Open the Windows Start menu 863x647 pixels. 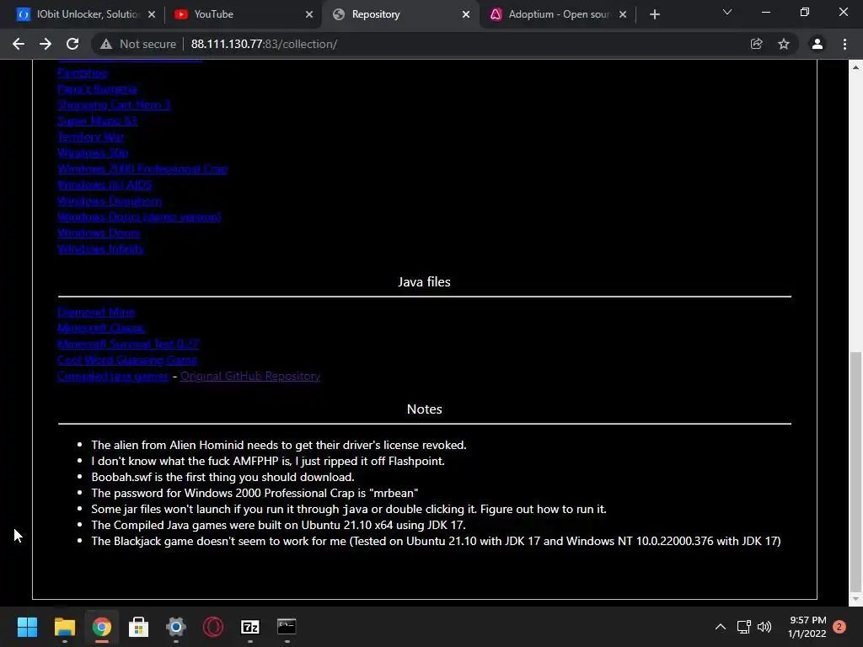[27, 627]
